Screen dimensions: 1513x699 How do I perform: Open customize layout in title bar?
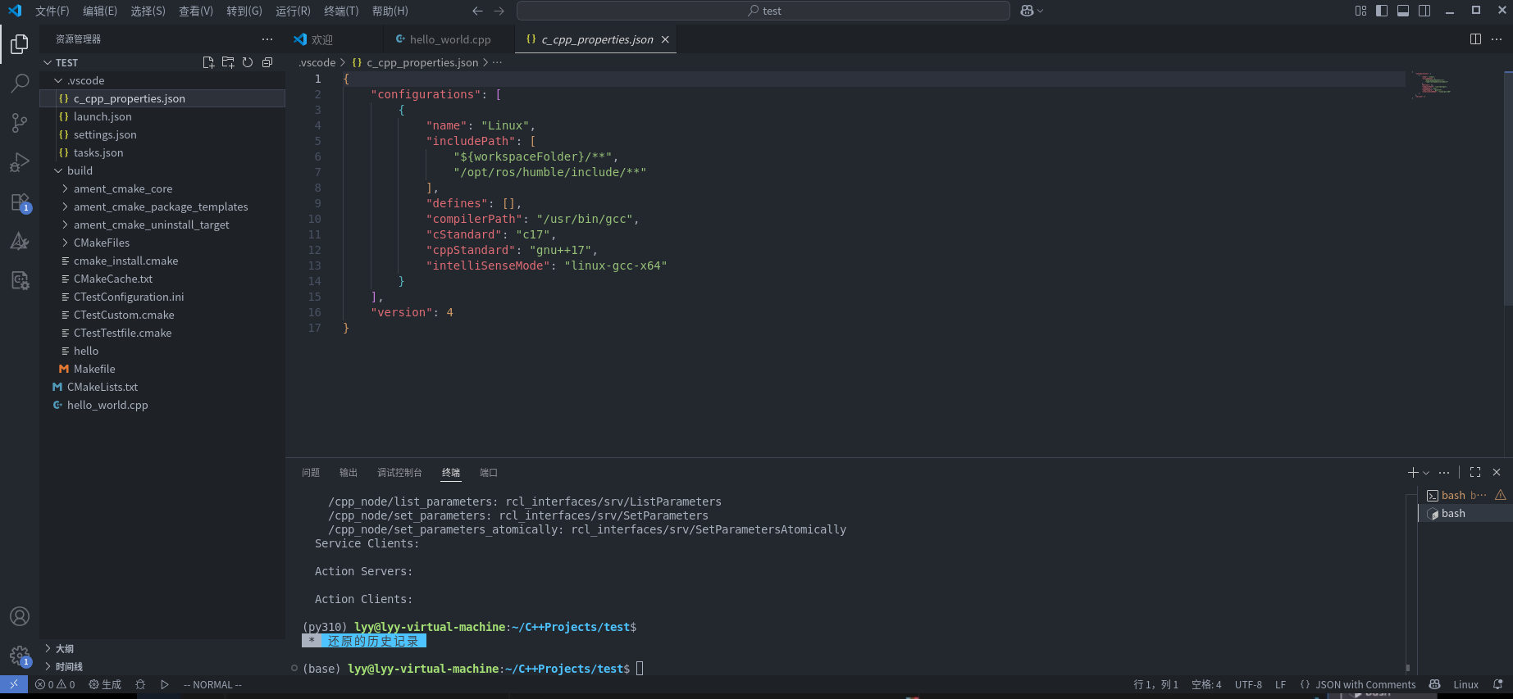(1360, 11)
